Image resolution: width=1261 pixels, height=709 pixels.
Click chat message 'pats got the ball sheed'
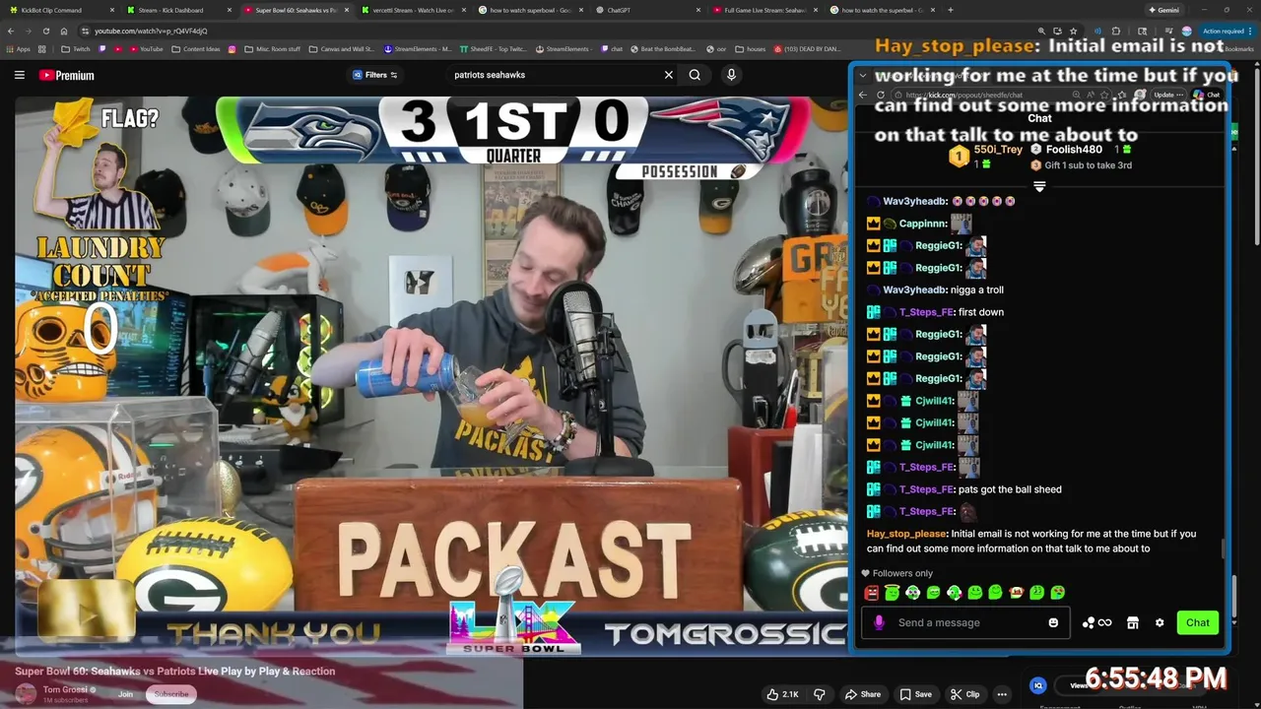click(x=1010, y=489)
